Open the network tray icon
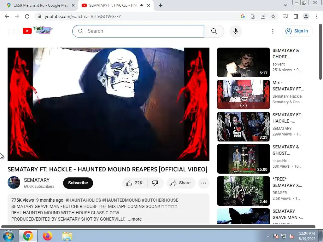The height and width of the screenshot is (242, 323). [284, 236]
